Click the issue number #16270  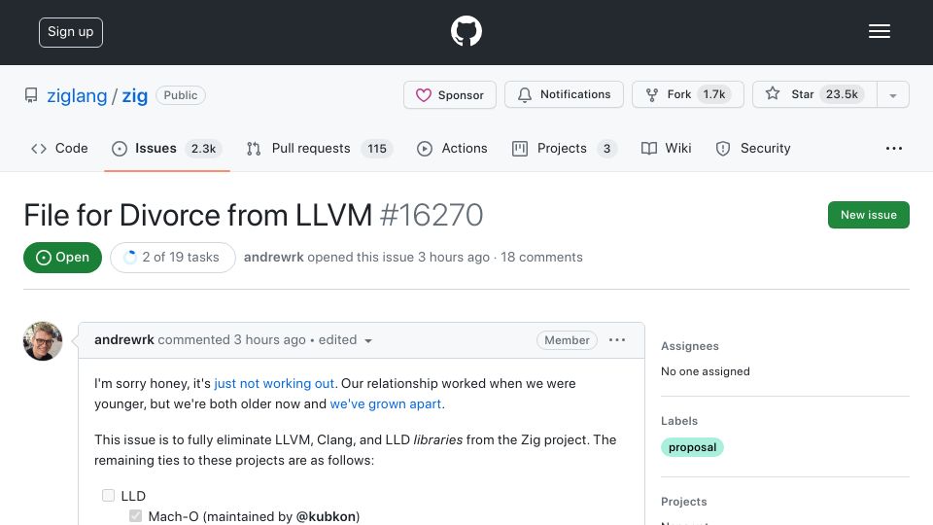[x=432, y=215]
